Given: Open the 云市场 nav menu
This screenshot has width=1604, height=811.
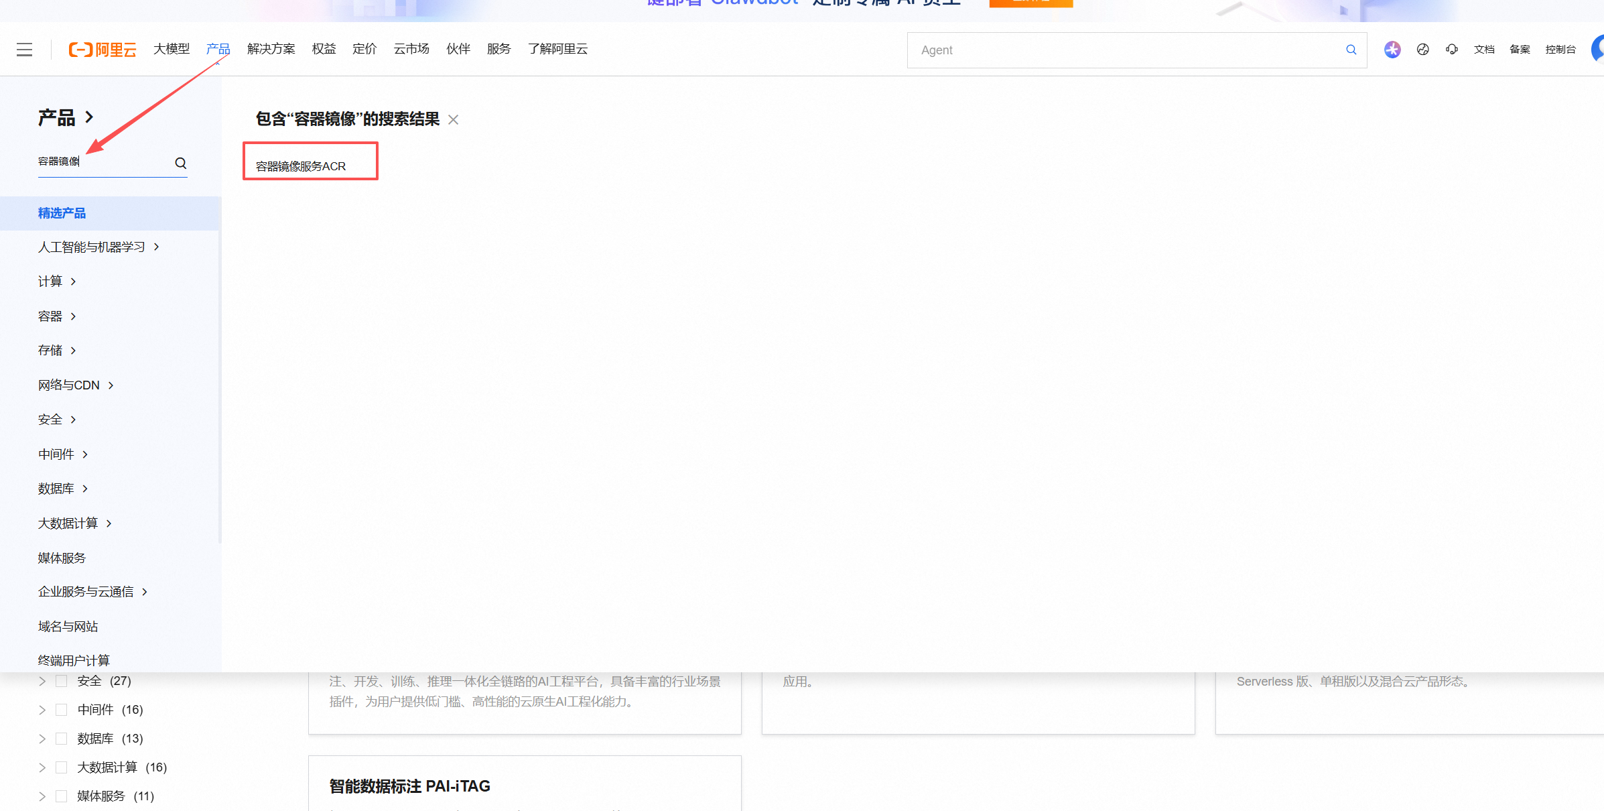Looking at the screenshot, I should pos(411,49).
